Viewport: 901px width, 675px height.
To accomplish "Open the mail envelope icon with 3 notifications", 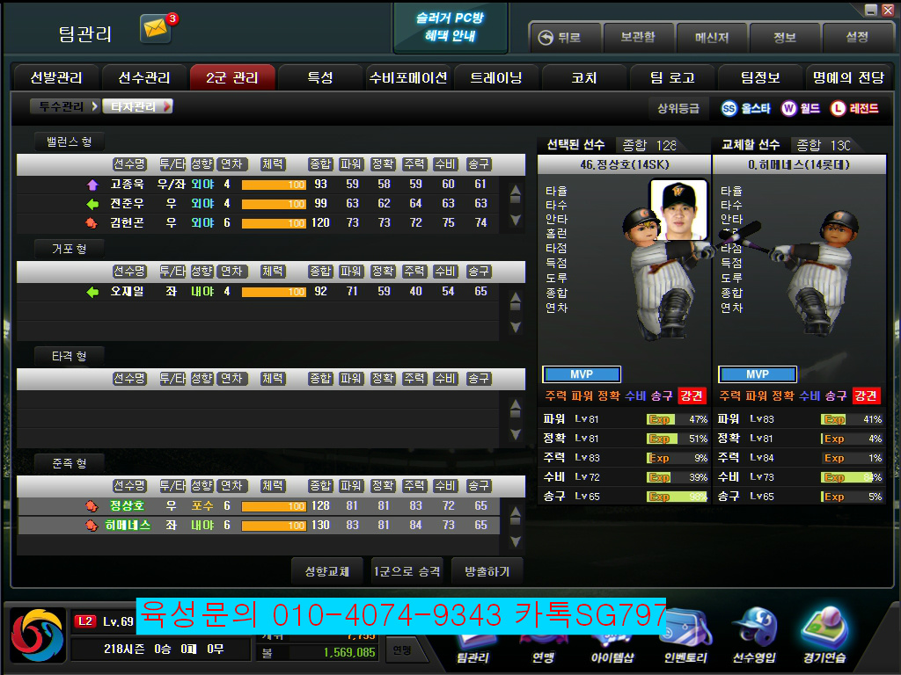I will click(157, 28).
